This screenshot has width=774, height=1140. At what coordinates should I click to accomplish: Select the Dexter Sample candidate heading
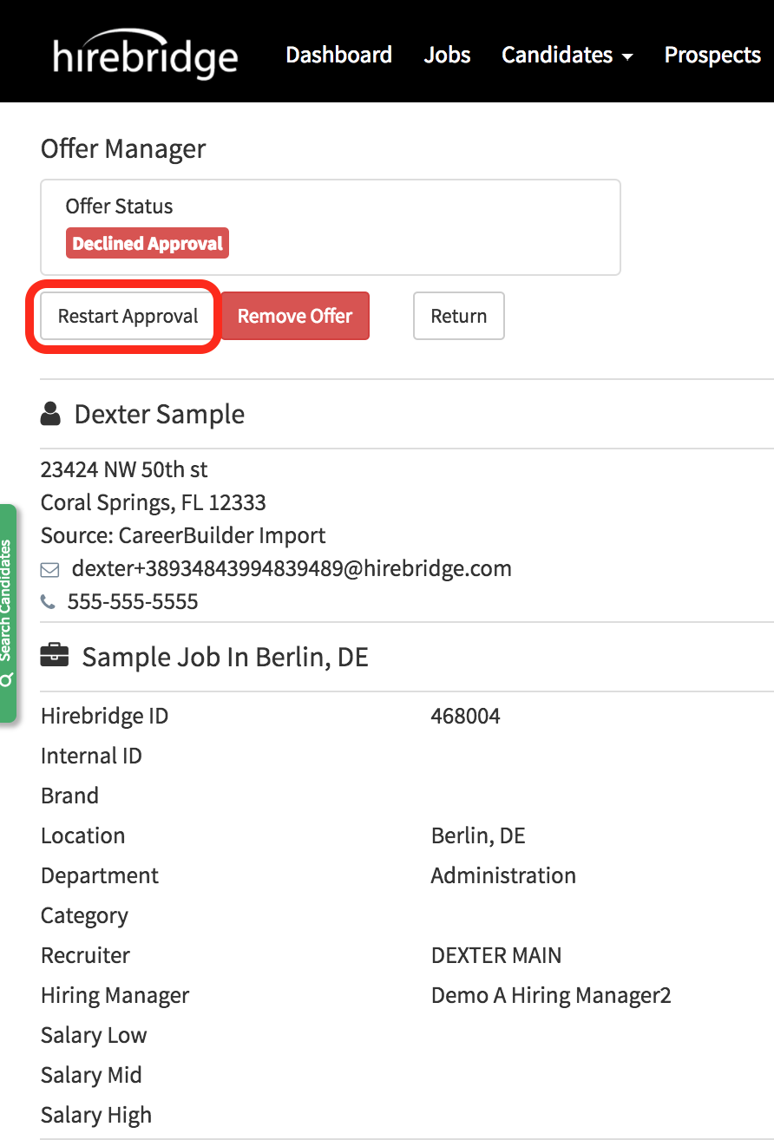(159, 415)
